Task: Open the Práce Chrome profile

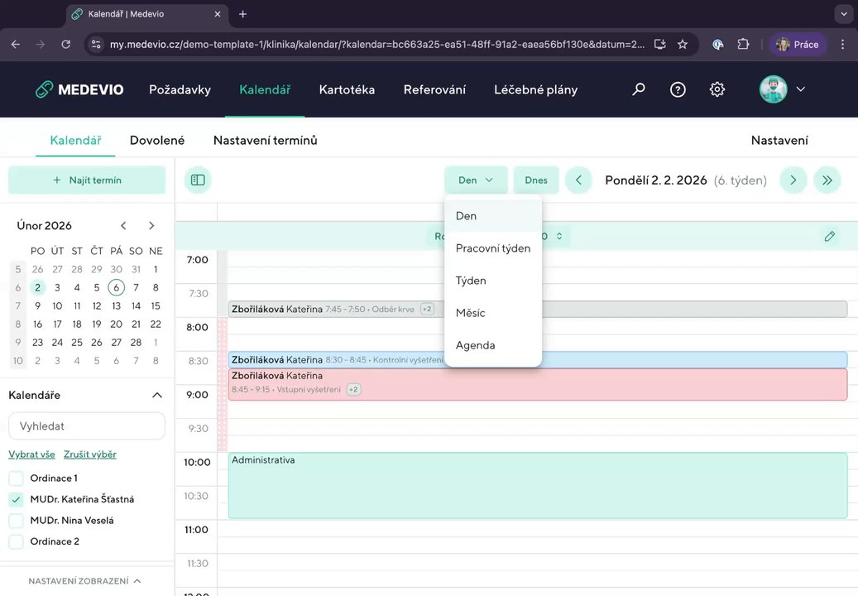Action: pyautogui.click(x=798, y=45)
